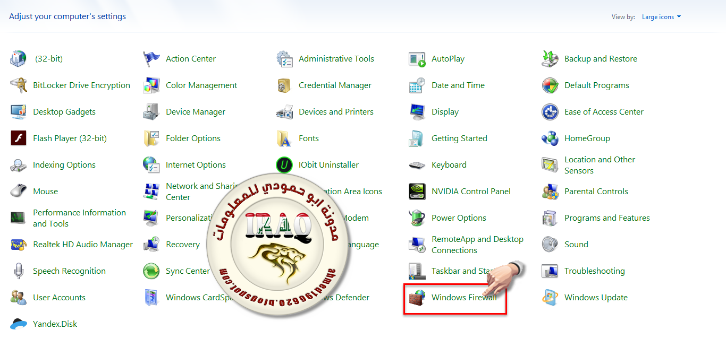Click Location and Other Sensors link
726x356 pixels.
click(600, 165)
